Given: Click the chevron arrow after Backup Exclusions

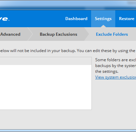Looking at the screenshot, I should click(x=87, y=34).
